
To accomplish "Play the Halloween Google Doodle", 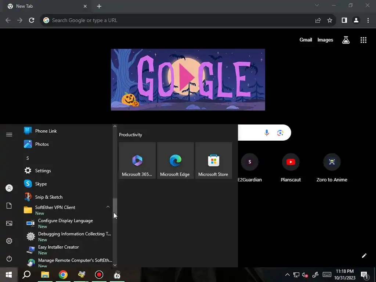I will point(188,80).
